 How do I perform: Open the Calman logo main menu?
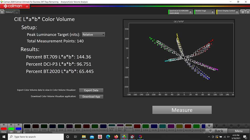(15, 6)
